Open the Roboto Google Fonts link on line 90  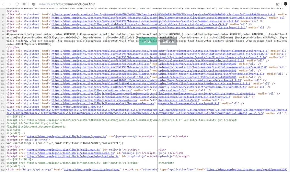click(x=163, y=14)
